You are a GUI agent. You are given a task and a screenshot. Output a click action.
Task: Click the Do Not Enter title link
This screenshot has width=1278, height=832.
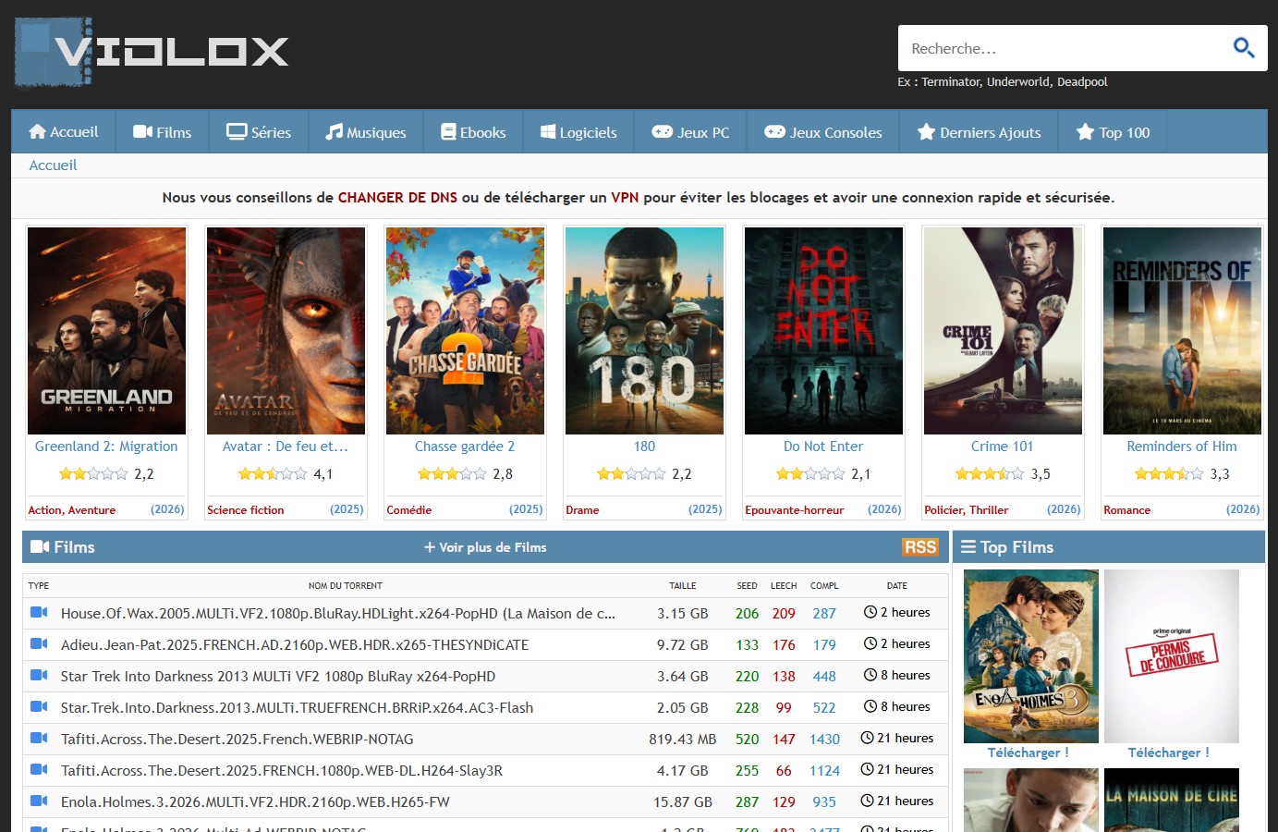823,447
